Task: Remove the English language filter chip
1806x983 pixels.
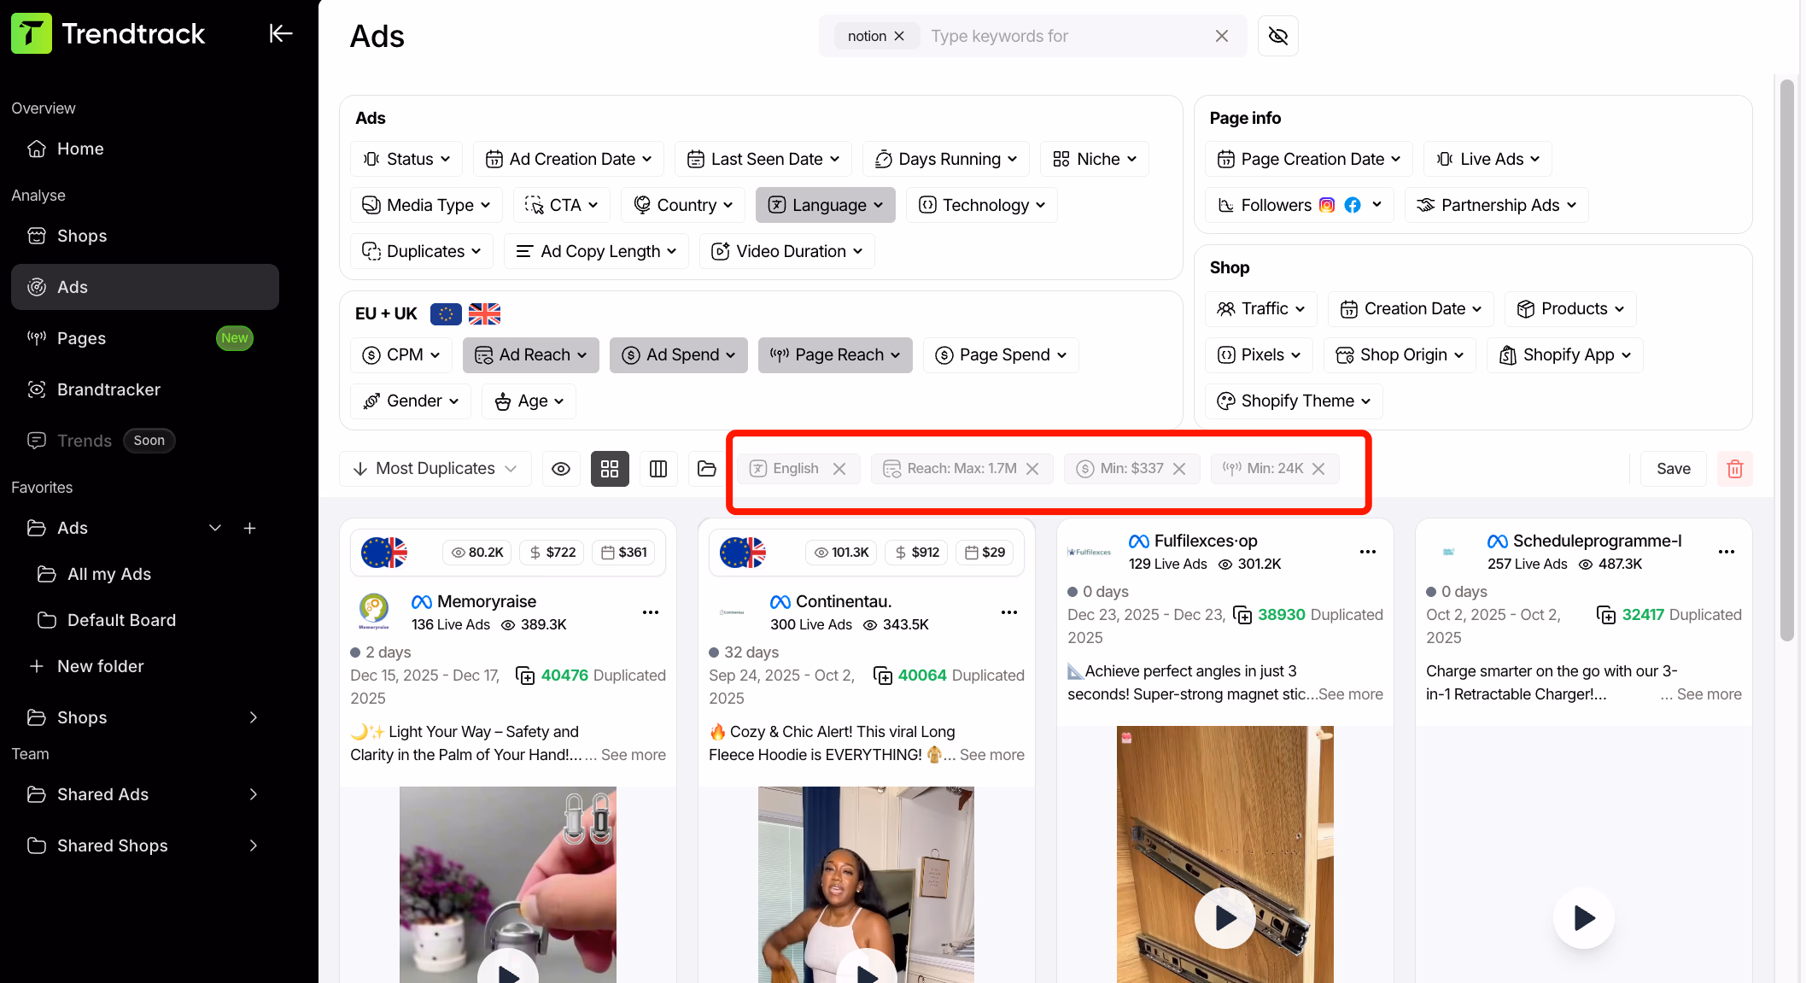Action: click(x=839, y=468)
